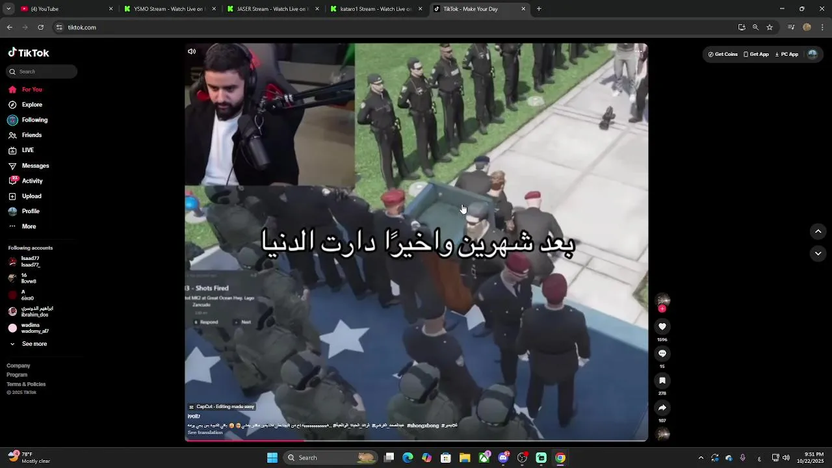Open the account avatar menu at top right
This screenshot has height=468, width=832.
pos(812,55)
